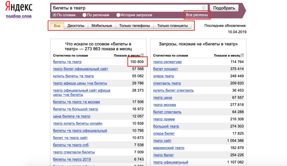The width and height of the screenshot is (287, 166).
Task: Open the 'билеты +в театр' query link
Action: [x=67, y=62]
